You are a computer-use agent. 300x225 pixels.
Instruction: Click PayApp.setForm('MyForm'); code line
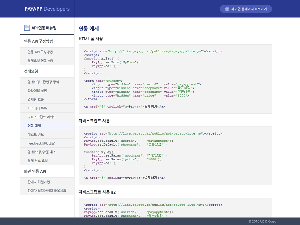pyautogui.click(x=116, y=62)
